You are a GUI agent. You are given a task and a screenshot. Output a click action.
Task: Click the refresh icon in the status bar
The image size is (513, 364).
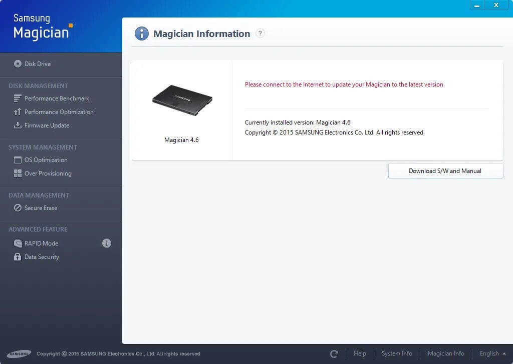pyautogui.click(x=333, y=353)
